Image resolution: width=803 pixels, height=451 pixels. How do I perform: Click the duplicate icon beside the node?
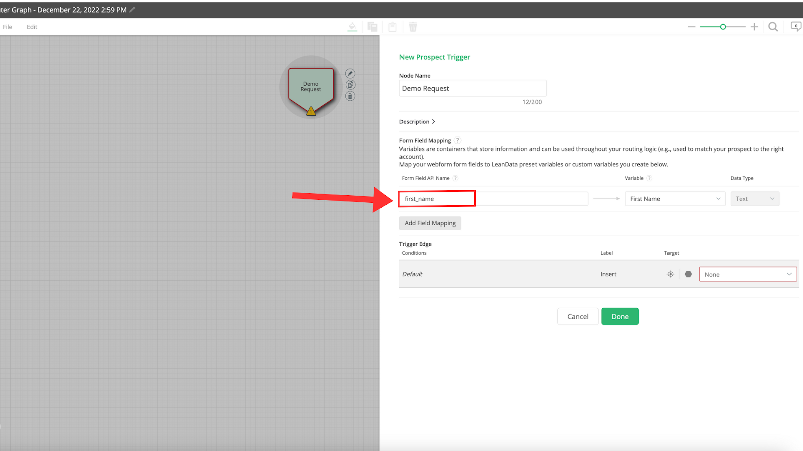350,85
